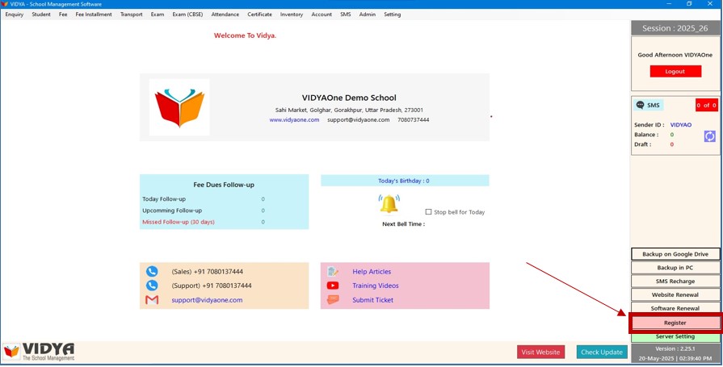Click the (Sales) +91 7080137444 number
Viewport: 723px width, 367px height.
[207, 272]
